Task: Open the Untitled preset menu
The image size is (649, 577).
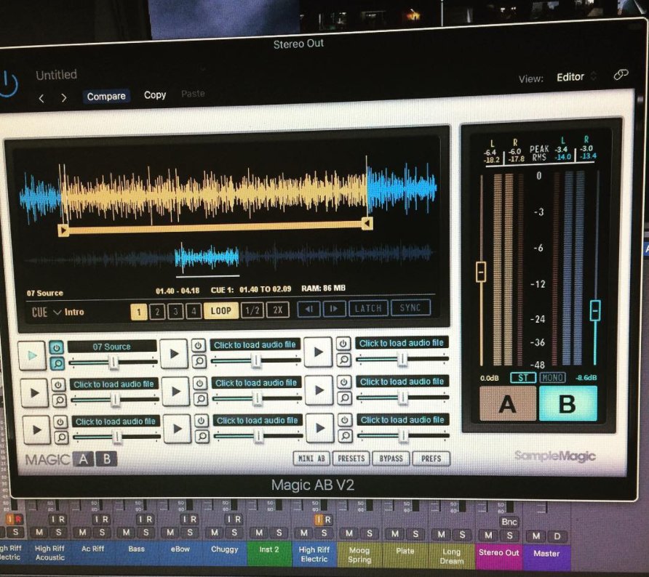Action: [x=56, y=75]
